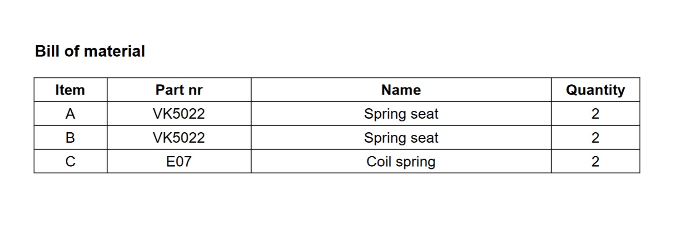This screenshot has height=226, width=686.
Task: Click the word "Coil" in row C
Action: [x=378, y=162]
